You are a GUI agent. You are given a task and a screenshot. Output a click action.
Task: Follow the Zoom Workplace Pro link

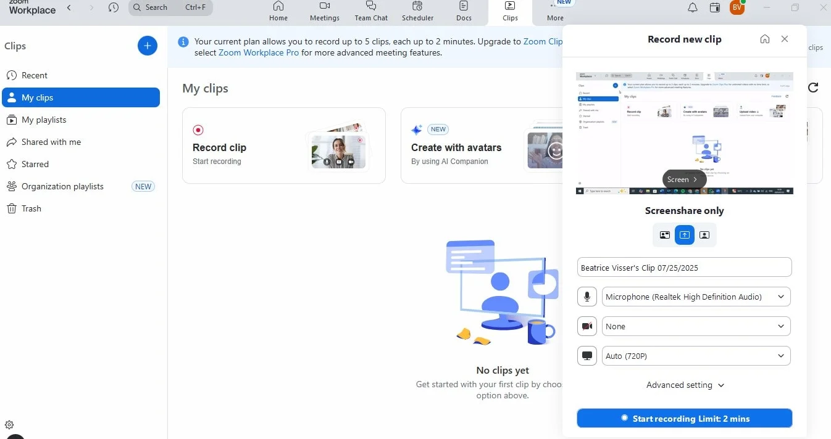[259, 52]
